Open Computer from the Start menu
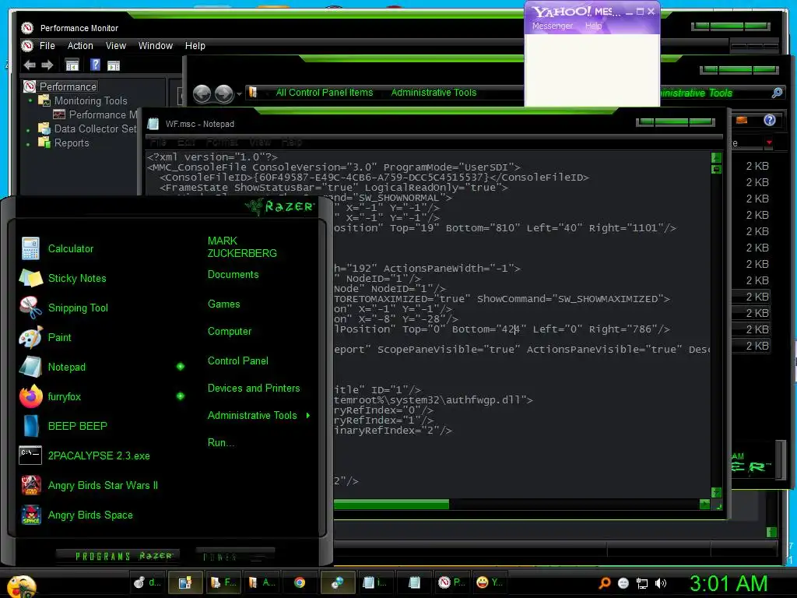The image size is (797, 598). (x=230, y=332)
